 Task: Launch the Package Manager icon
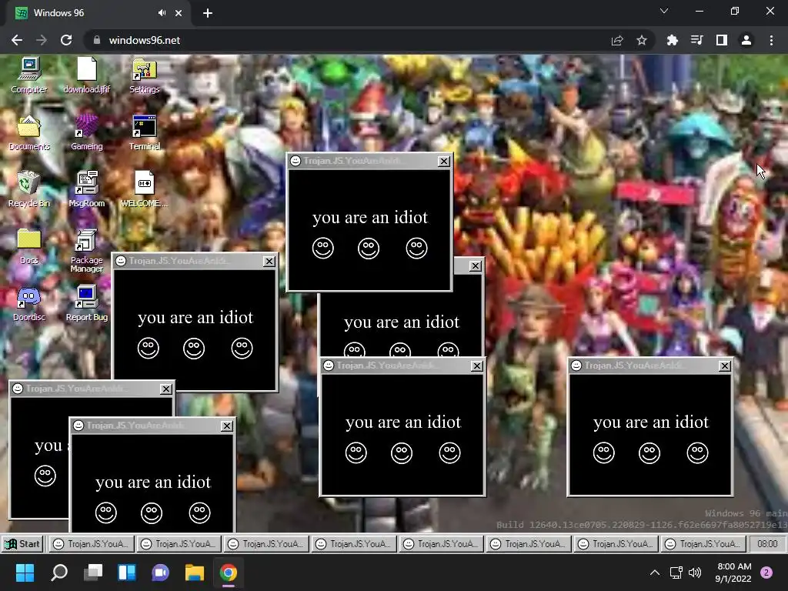coord(86,250)
